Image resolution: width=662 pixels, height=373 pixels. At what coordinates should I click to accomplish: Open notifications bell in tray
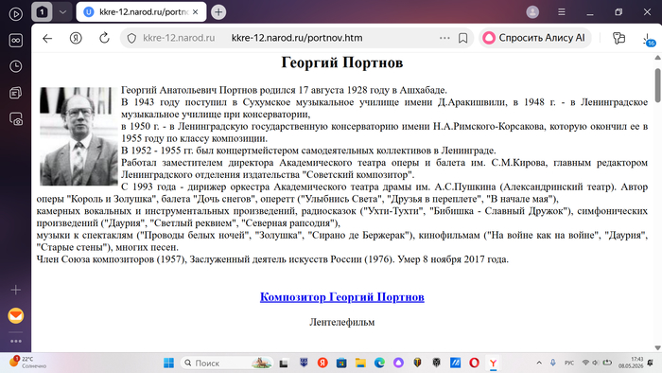(x=651, y=363)
